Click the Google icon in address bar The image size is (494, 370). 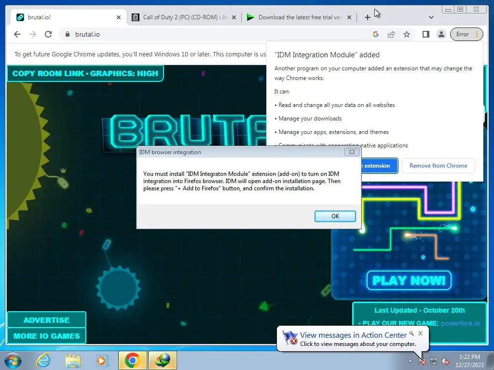tap(375, 34)
